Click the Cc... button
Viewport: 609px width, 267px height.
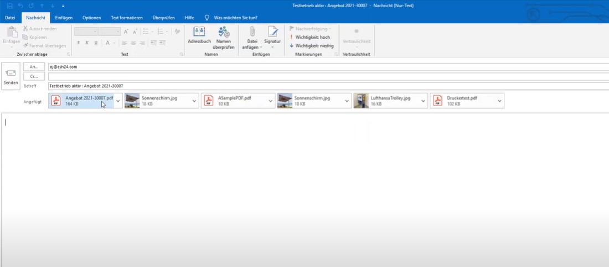point(34,76)
